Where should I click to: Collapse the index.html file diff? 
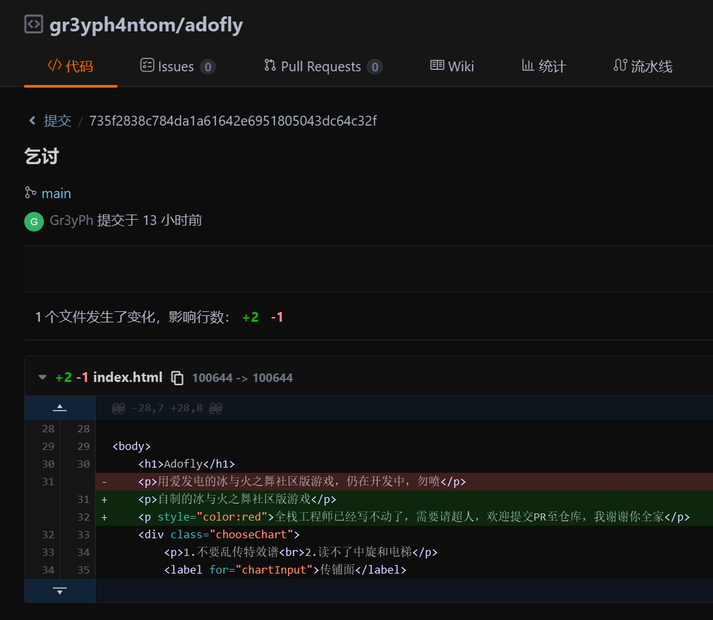coord(43,377)
